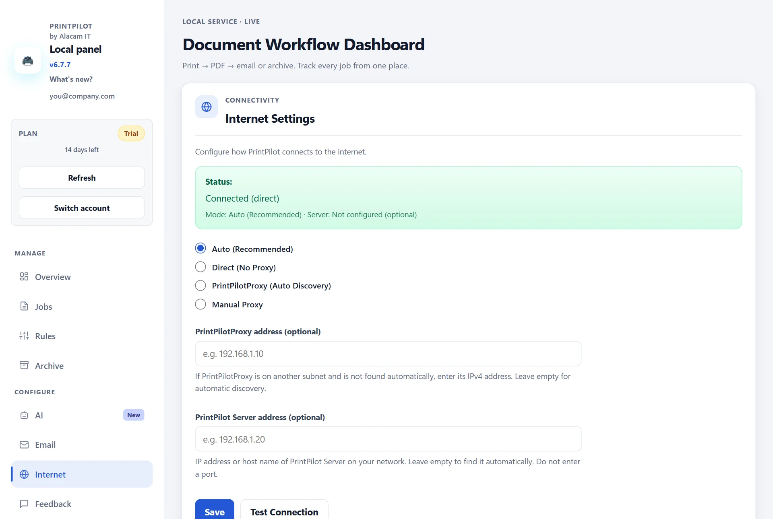The image size is (773, 519).
Task: Click the Refresh plan button
Action: point(82,178)
